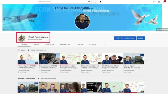Open the КАНАЛЫ tab
The height and width of the screenshot is (94, 168).
(x=80, y=44)
